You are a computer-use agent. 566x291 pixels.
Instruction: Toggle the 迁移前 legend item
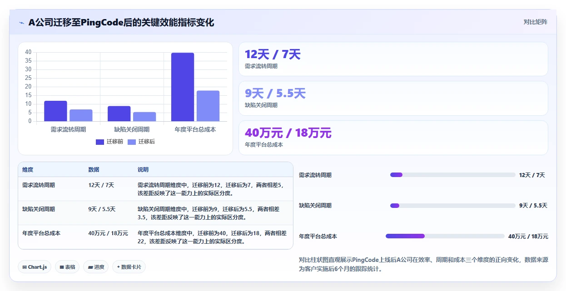tap(109, 142)
